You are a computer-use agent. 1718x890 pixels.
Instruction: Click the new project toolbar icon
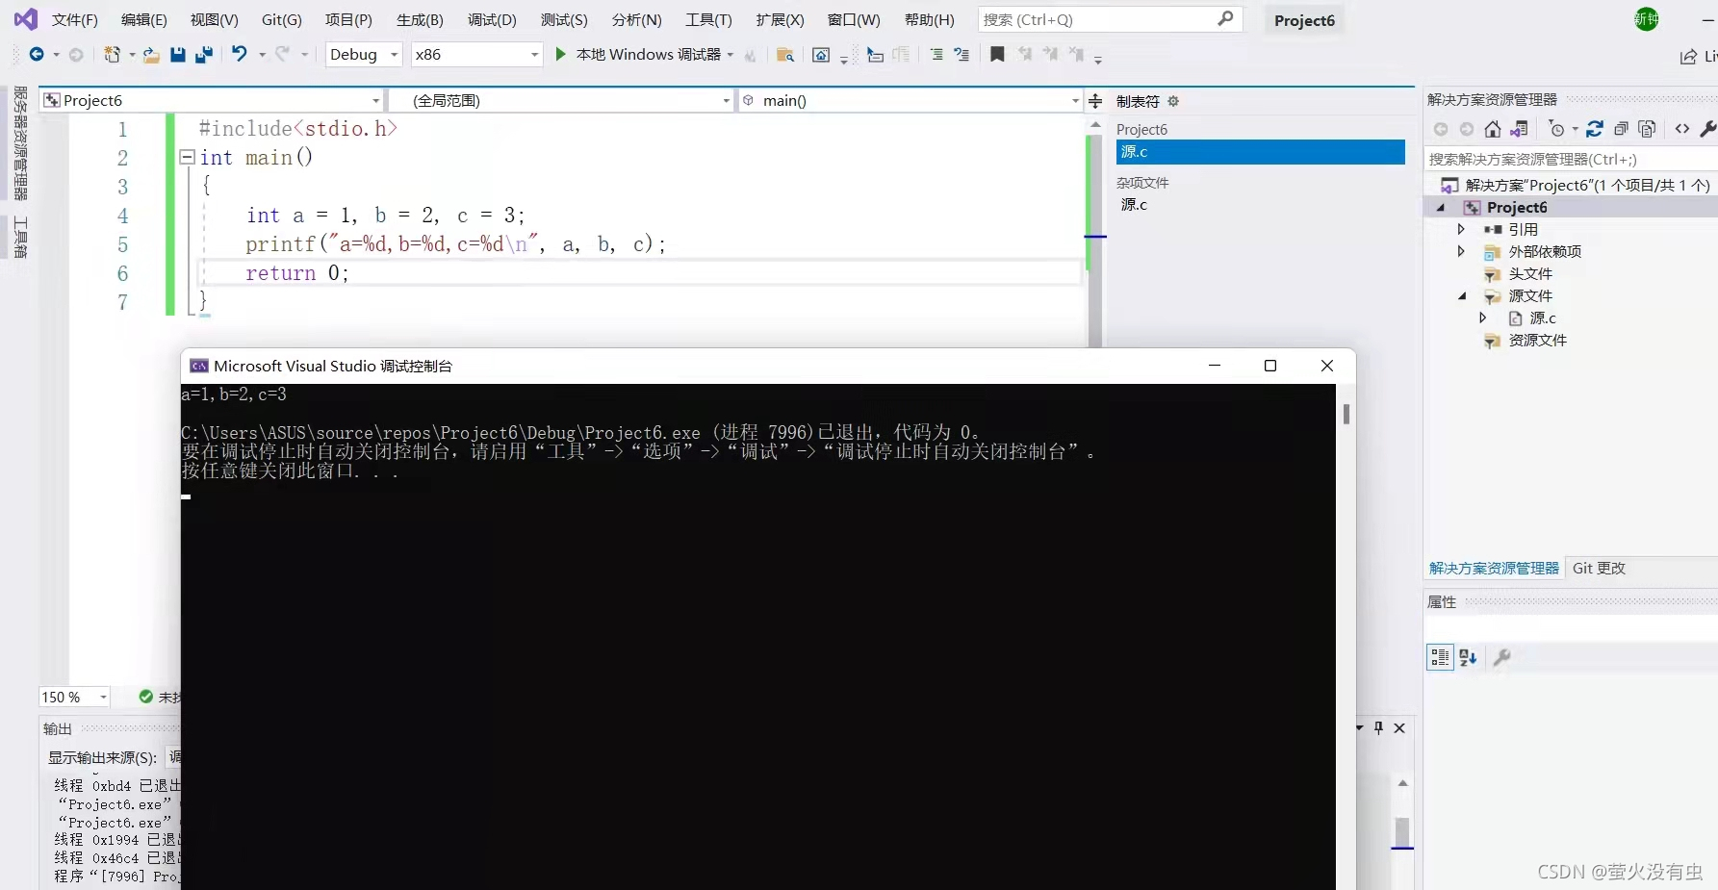tap(113, 55)
